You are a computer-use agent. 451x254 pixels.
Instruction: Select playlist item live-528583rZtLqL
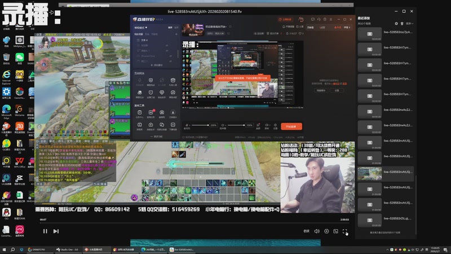click(386, 220)
